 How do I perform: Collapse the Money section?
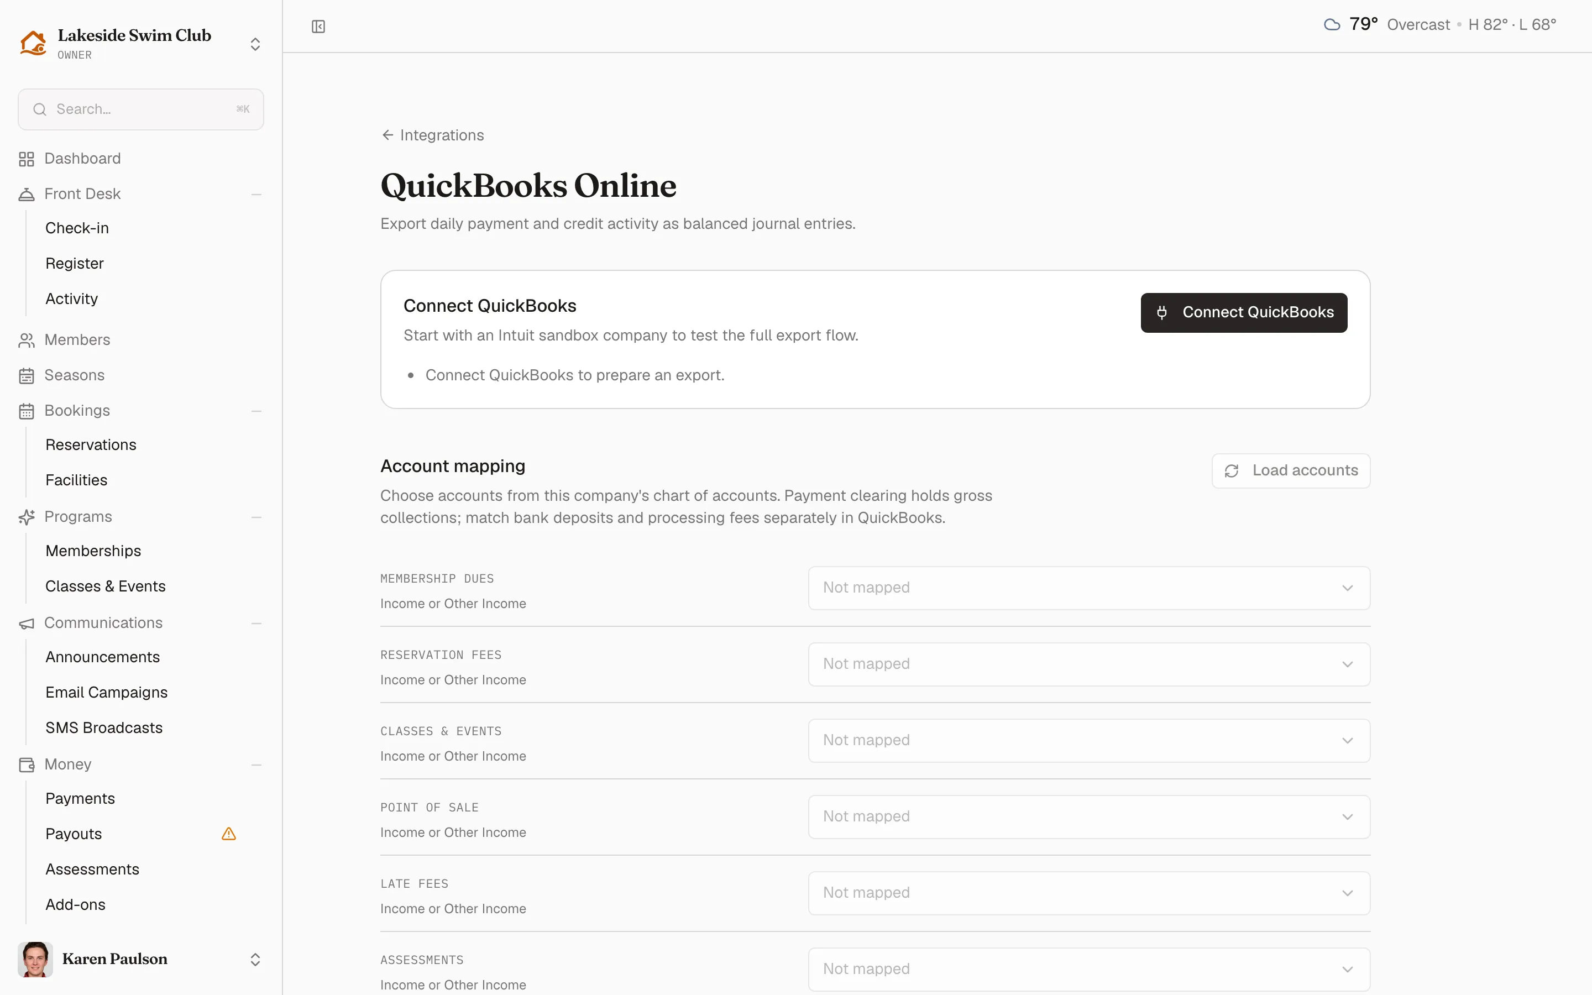(x=256, y=764)
